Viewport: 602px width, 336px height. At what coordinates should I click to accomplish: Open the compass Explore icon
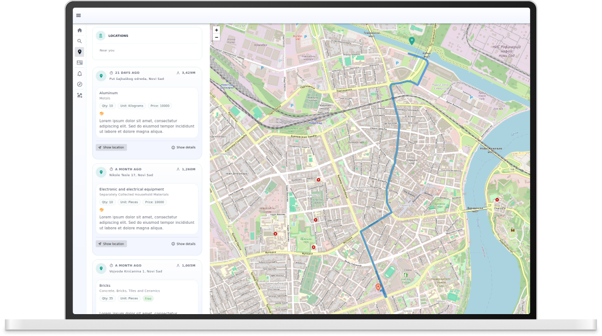click(x=79, y=84)
